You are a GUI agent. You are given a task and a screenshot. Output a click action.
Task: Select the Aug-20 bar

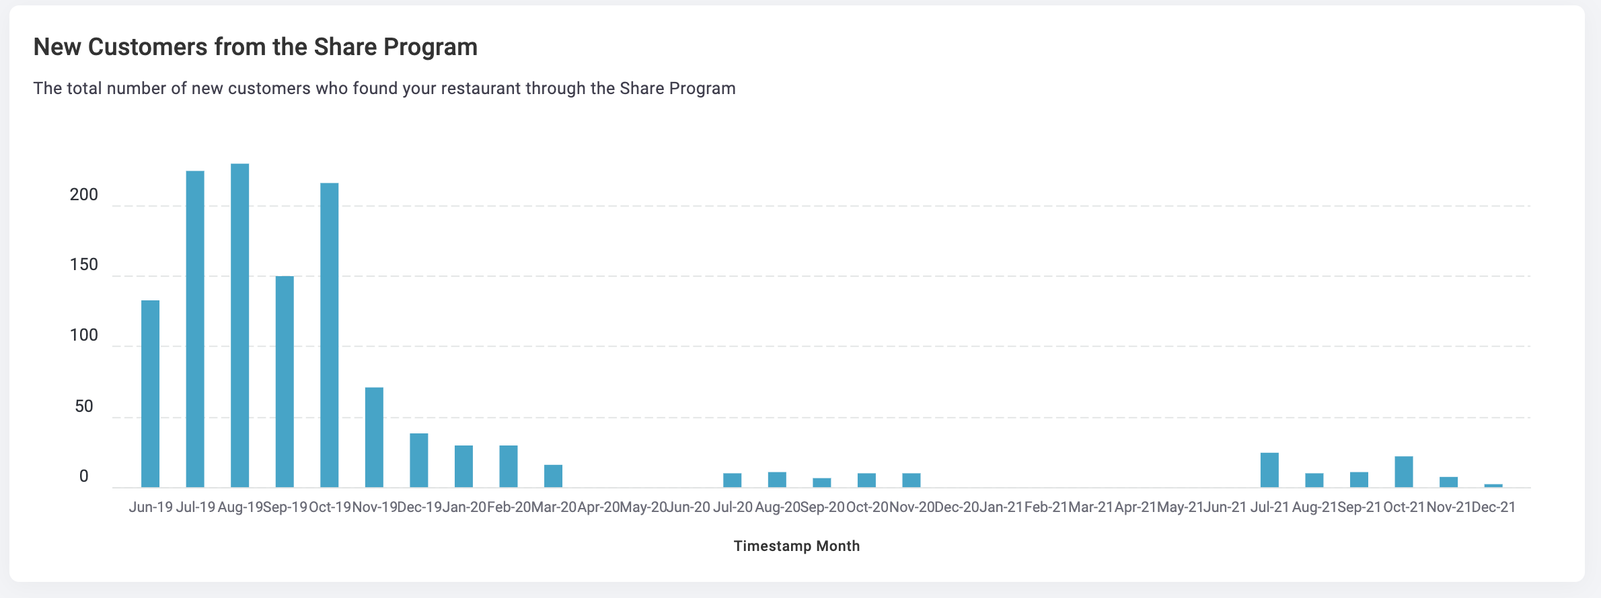click(x=777, y=480)
